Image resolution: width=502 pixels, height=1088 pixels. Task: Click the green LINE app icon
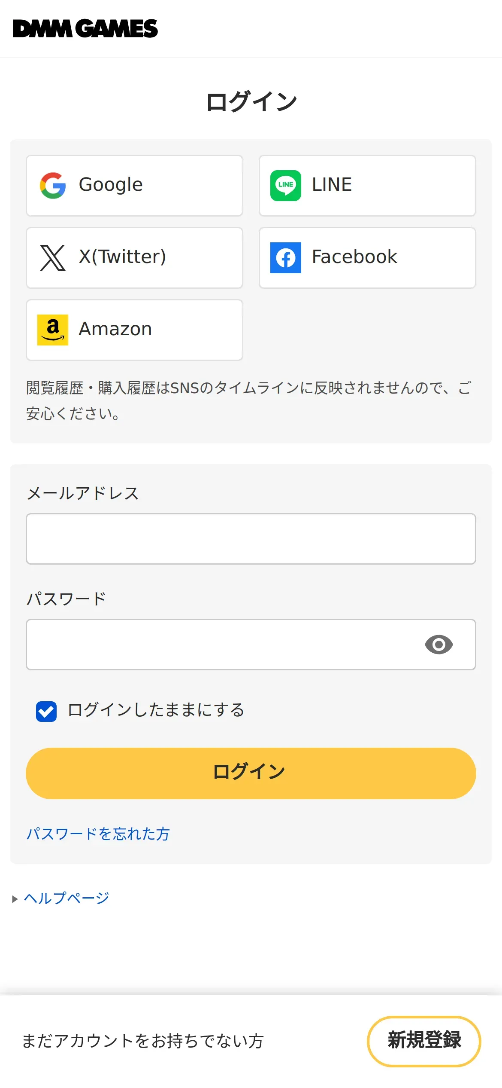click(286, 186)
